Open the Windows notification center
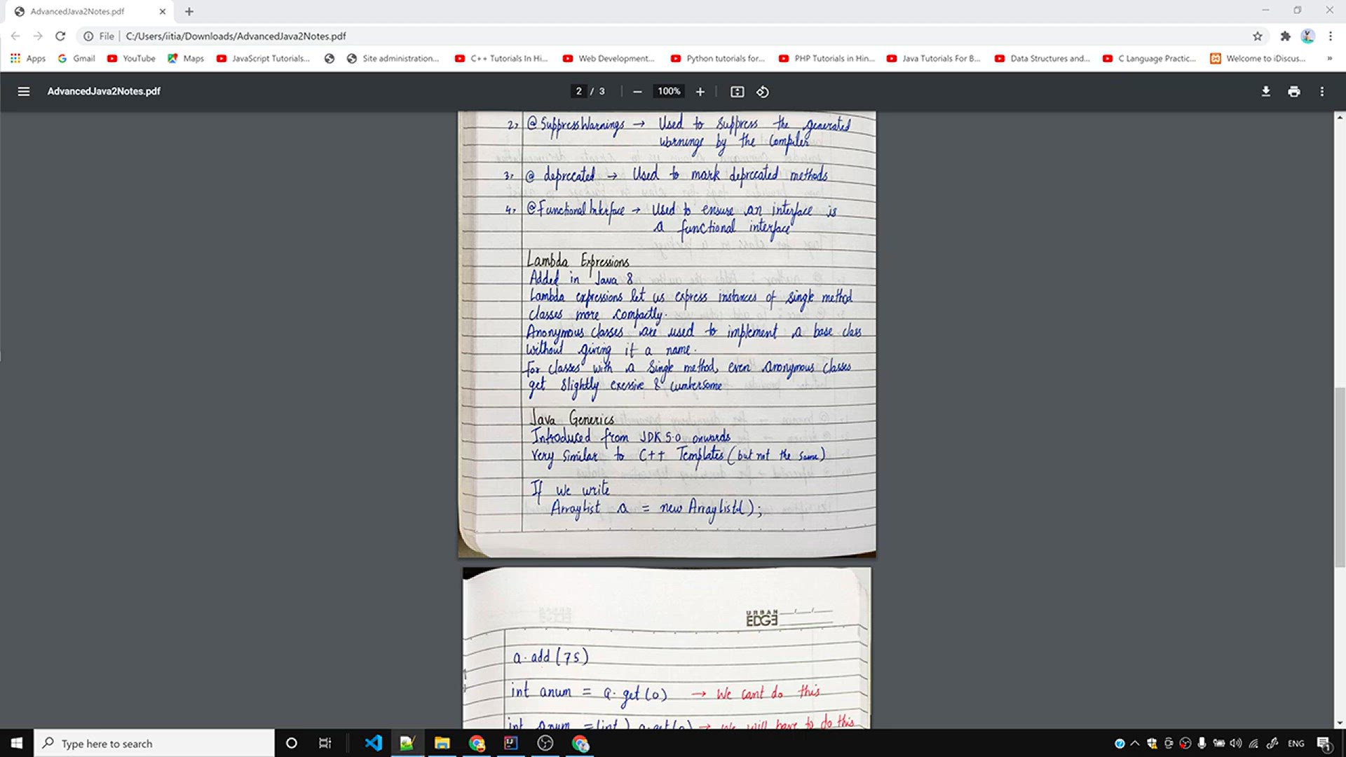1346x757 pixels. [1324, 744]
